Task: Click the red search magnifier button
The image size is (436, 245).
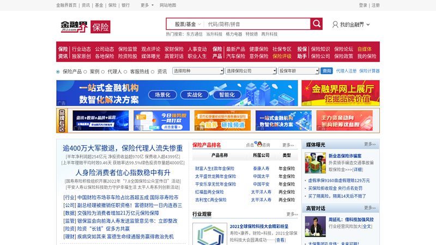Action: tap(317, 24)
